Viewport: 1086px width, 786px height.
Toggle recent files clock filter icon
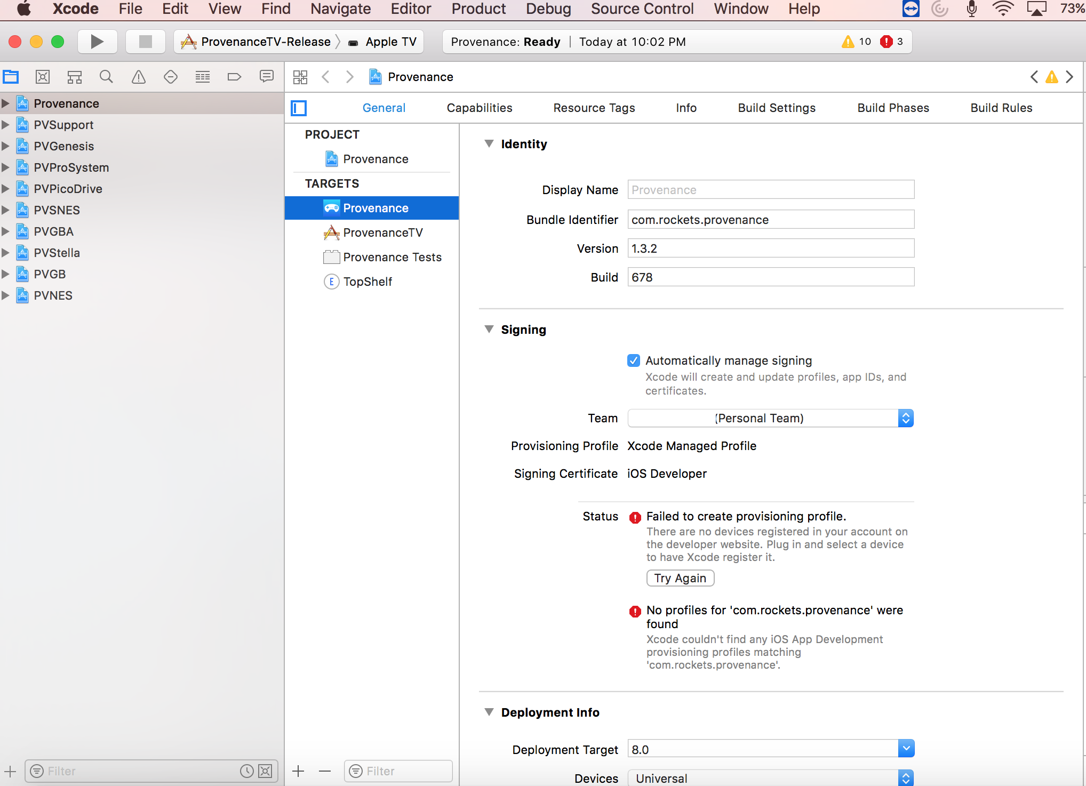click(247, 771)
